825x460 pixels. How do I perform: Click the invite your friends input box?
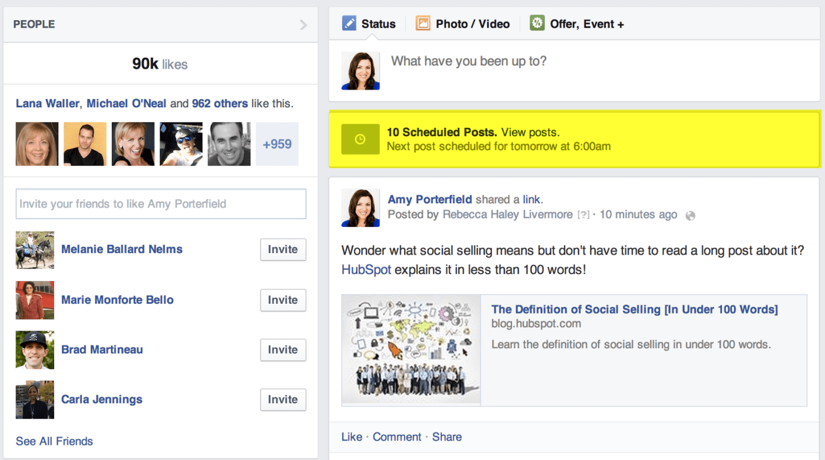[x=160, y=204]
